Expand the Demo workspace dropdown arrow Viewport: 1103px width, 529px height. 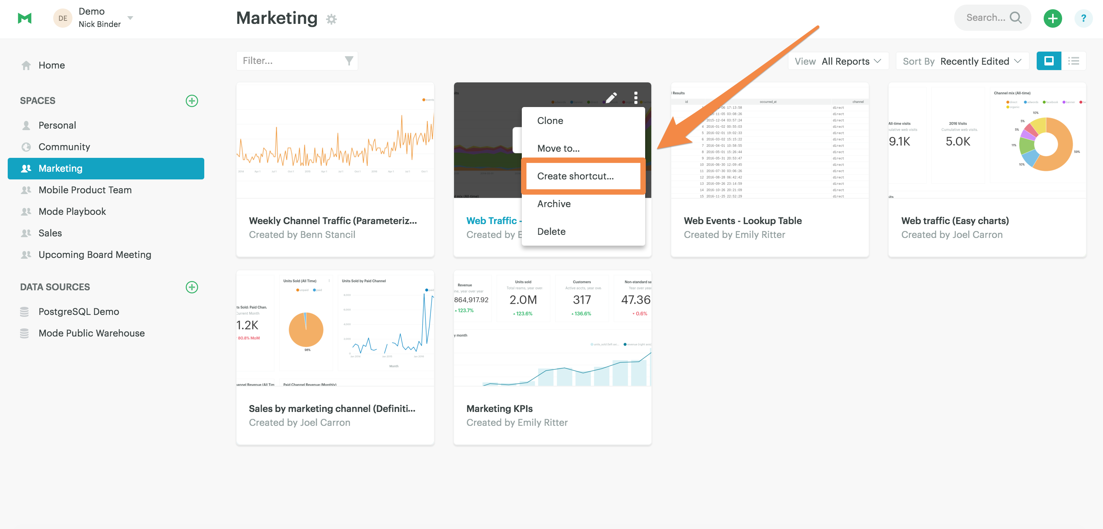click(x=130, y=18)
